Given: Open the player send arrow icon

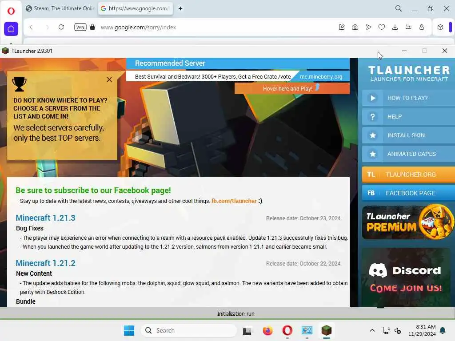Looking at the screenshot, I should (x=368, y=27).
